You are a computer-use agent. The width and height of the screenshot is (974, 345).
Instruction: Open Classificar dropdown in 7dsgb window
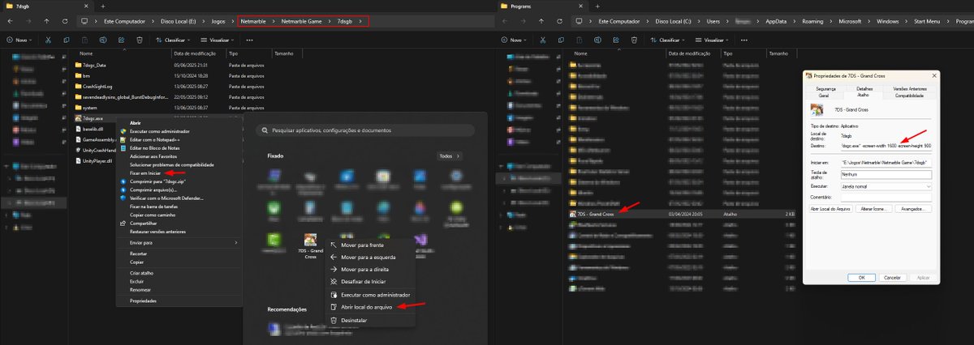tap(174, 39)
